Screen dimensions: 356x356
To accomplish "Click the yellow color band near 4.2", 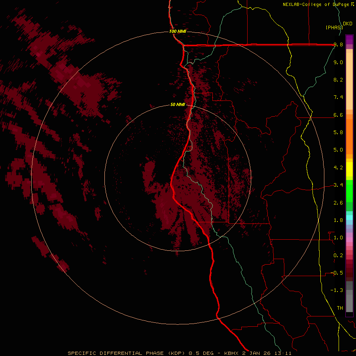I will coord(349,169).
